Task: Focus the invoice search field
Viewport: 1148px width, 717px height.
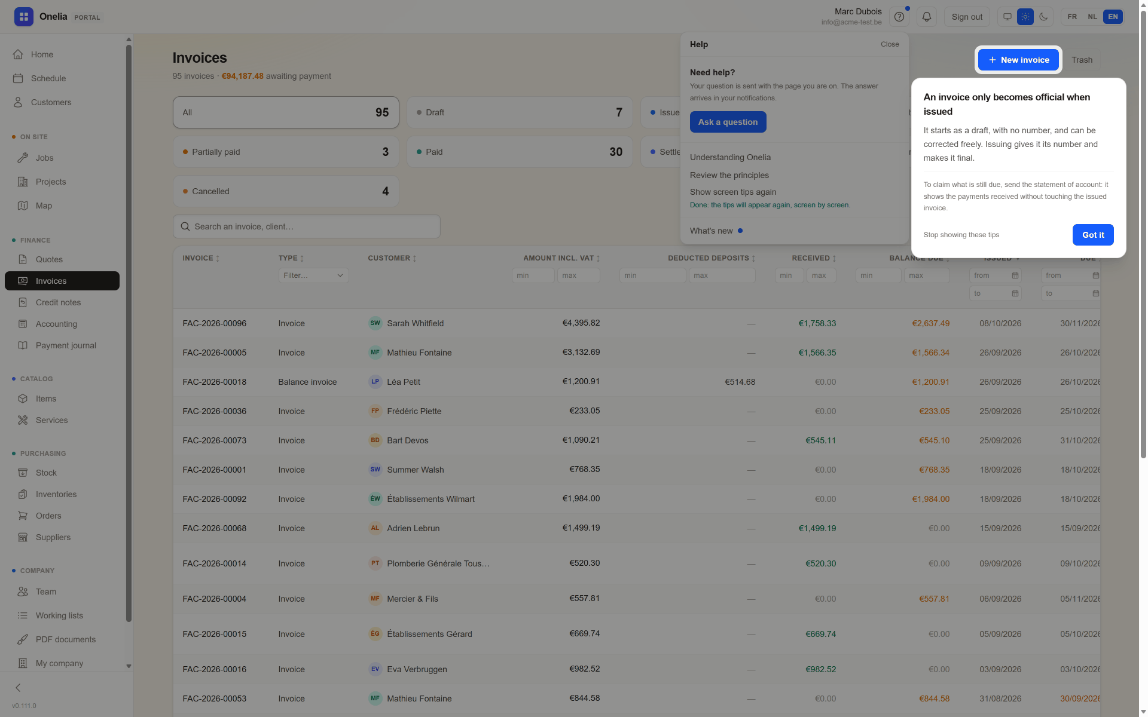Action: point(307,226)
